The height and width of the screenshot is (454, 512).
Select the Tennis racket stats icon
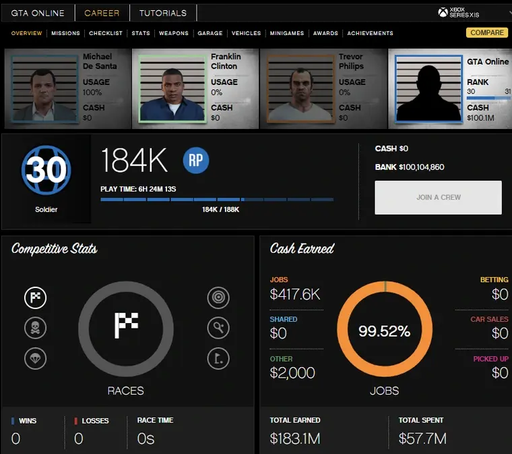218,328
